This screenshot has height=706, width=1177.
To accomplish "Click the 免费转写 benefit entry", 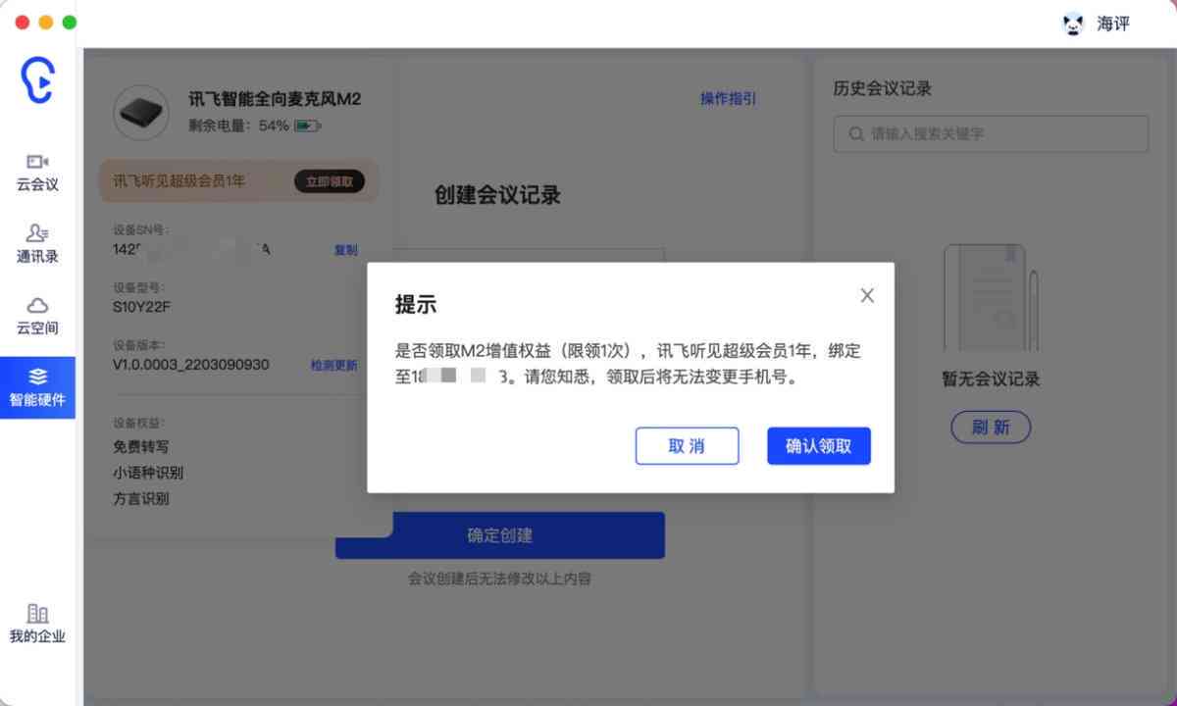I will pyautogui.click(x=141, y=447).
